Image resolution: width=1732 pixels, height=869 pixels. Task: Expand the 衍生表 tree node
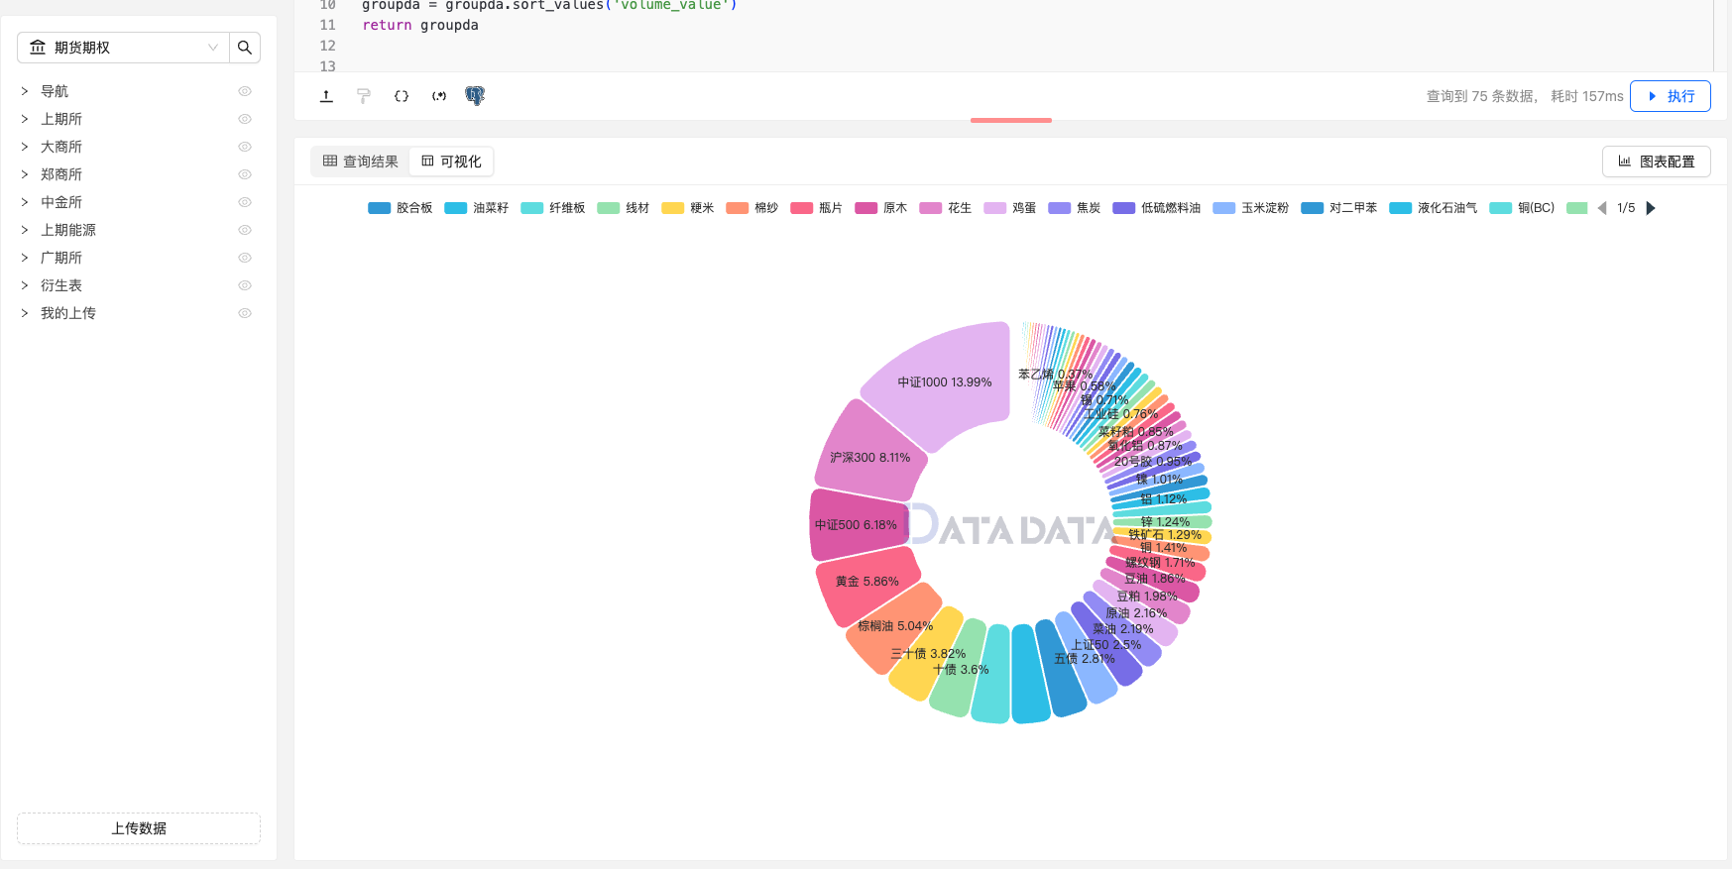tap(25, 285)
